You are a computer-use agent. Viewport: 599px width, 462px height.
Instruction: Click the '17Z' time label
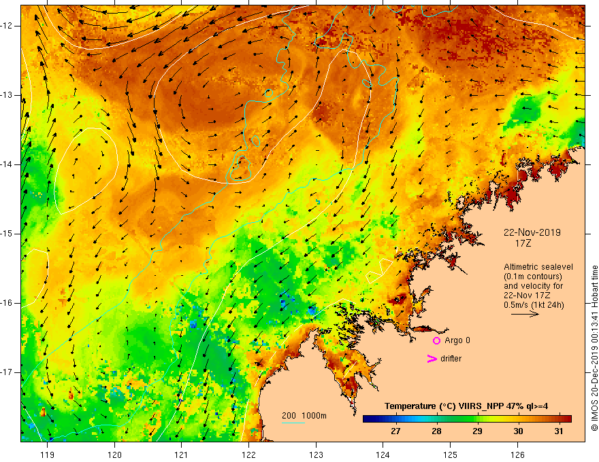tap(523, 243)
